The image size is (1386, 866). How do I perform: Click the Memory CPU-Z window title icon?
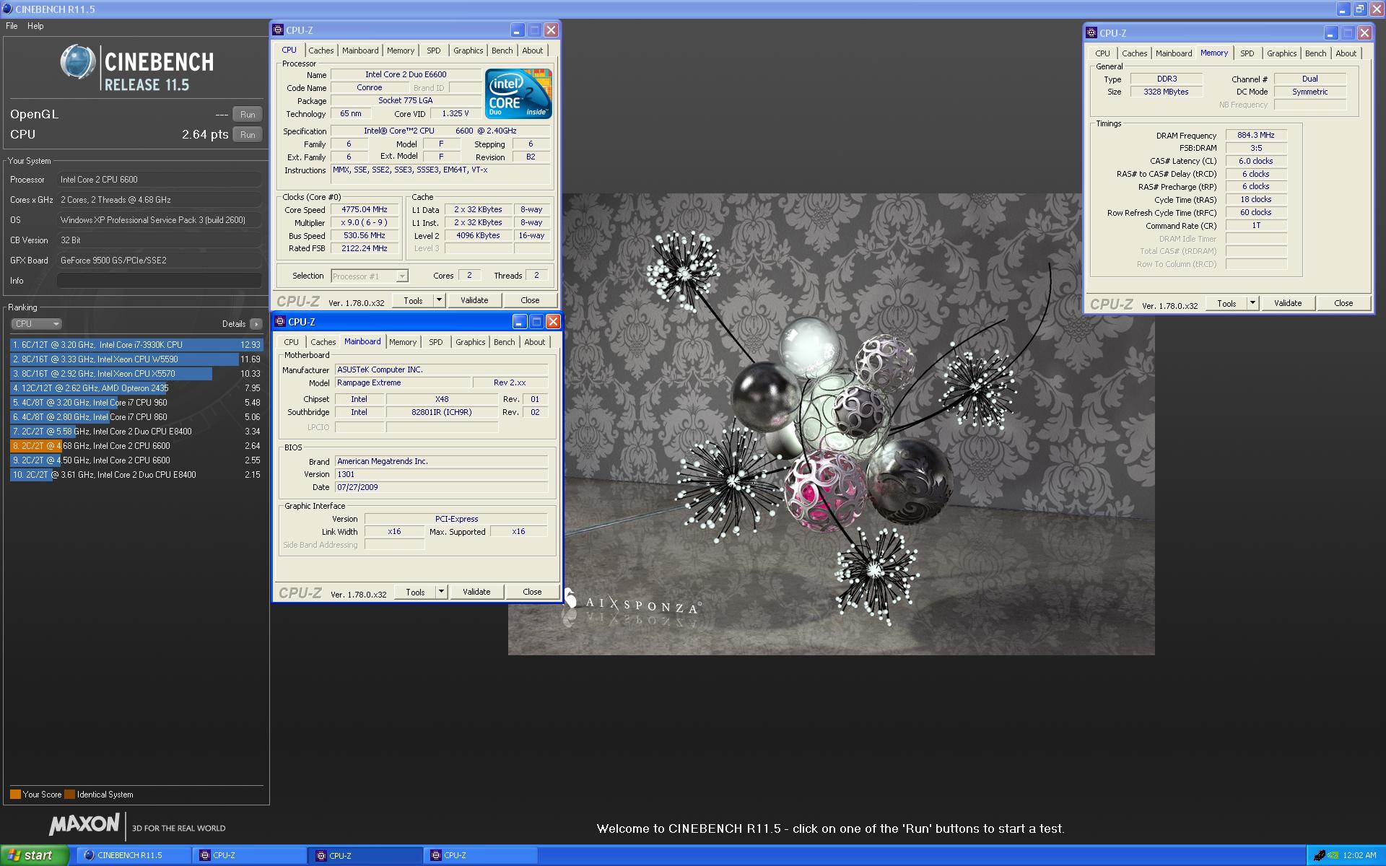1092,33
